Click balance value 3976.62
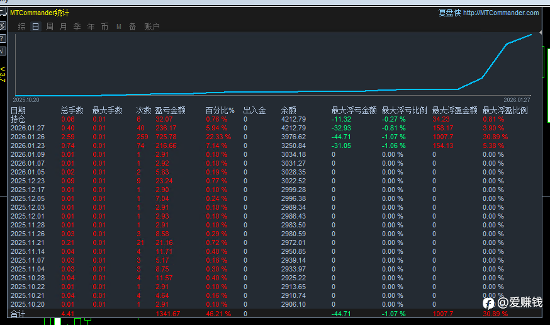 293,137
